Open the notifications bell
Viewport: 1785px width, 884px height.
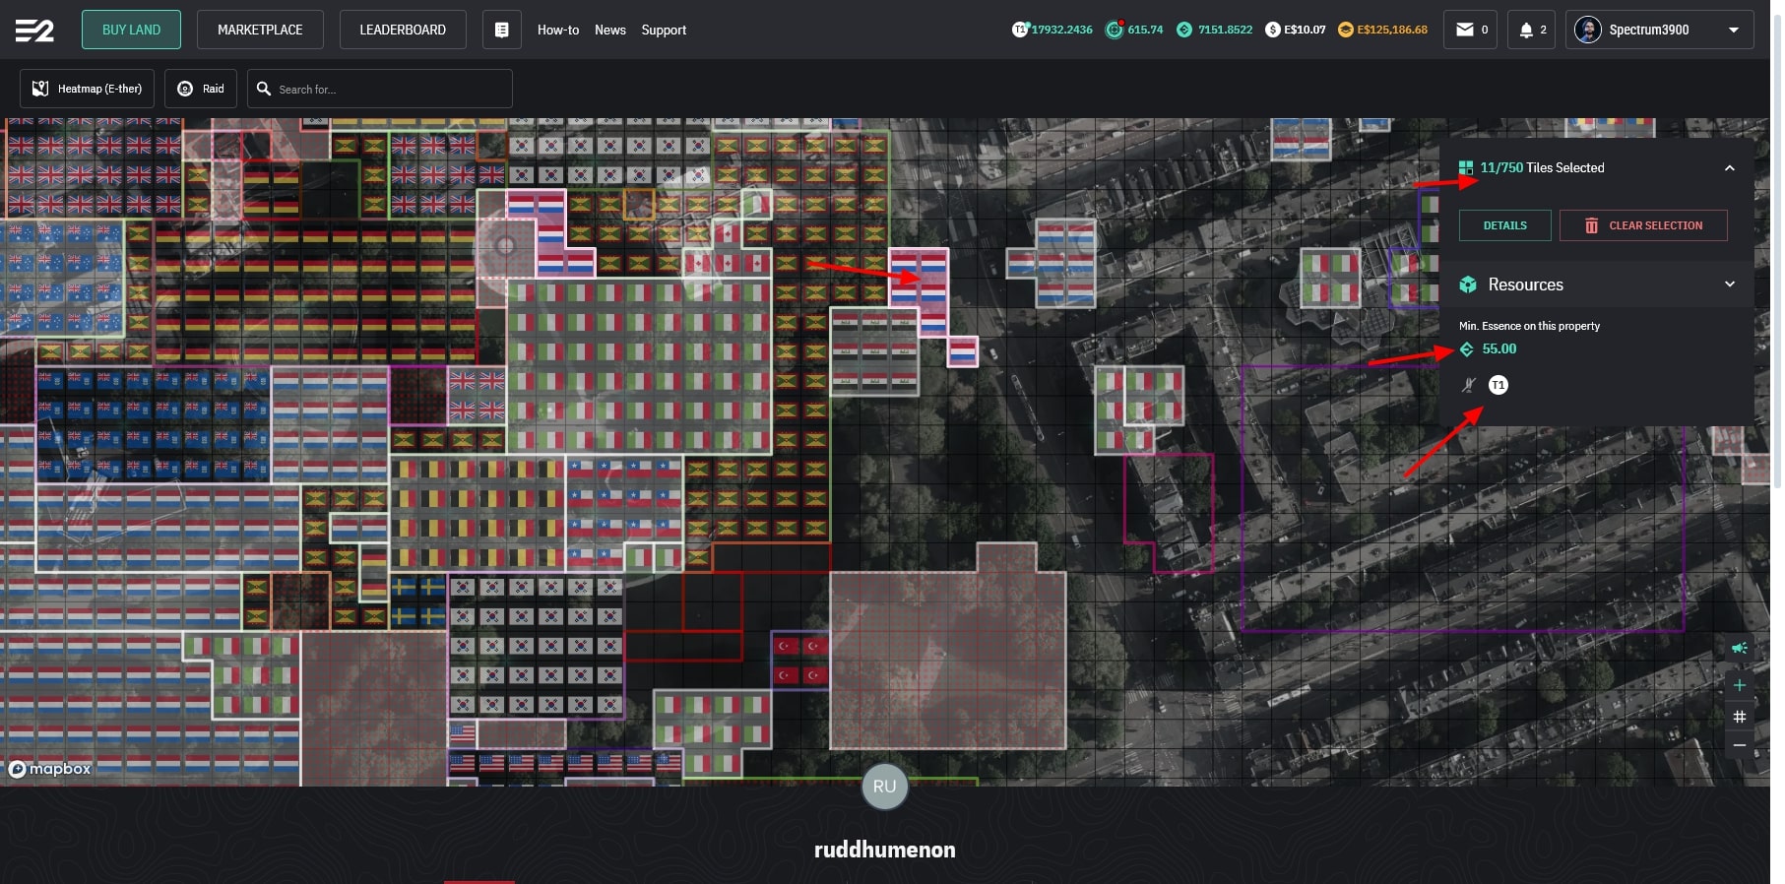(x=1531, y=30)
